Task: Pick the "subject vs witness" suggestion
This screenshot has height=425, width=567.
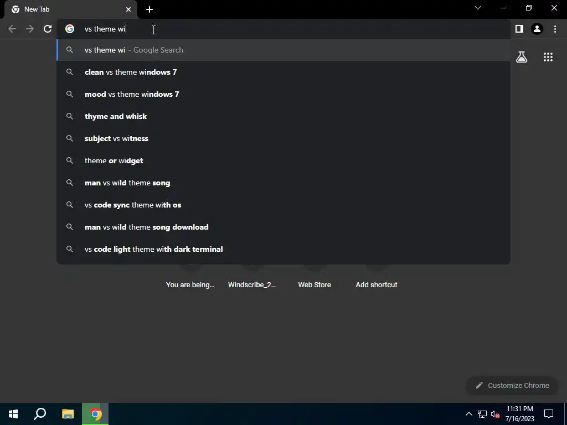Action: click(x=283, y=138)
